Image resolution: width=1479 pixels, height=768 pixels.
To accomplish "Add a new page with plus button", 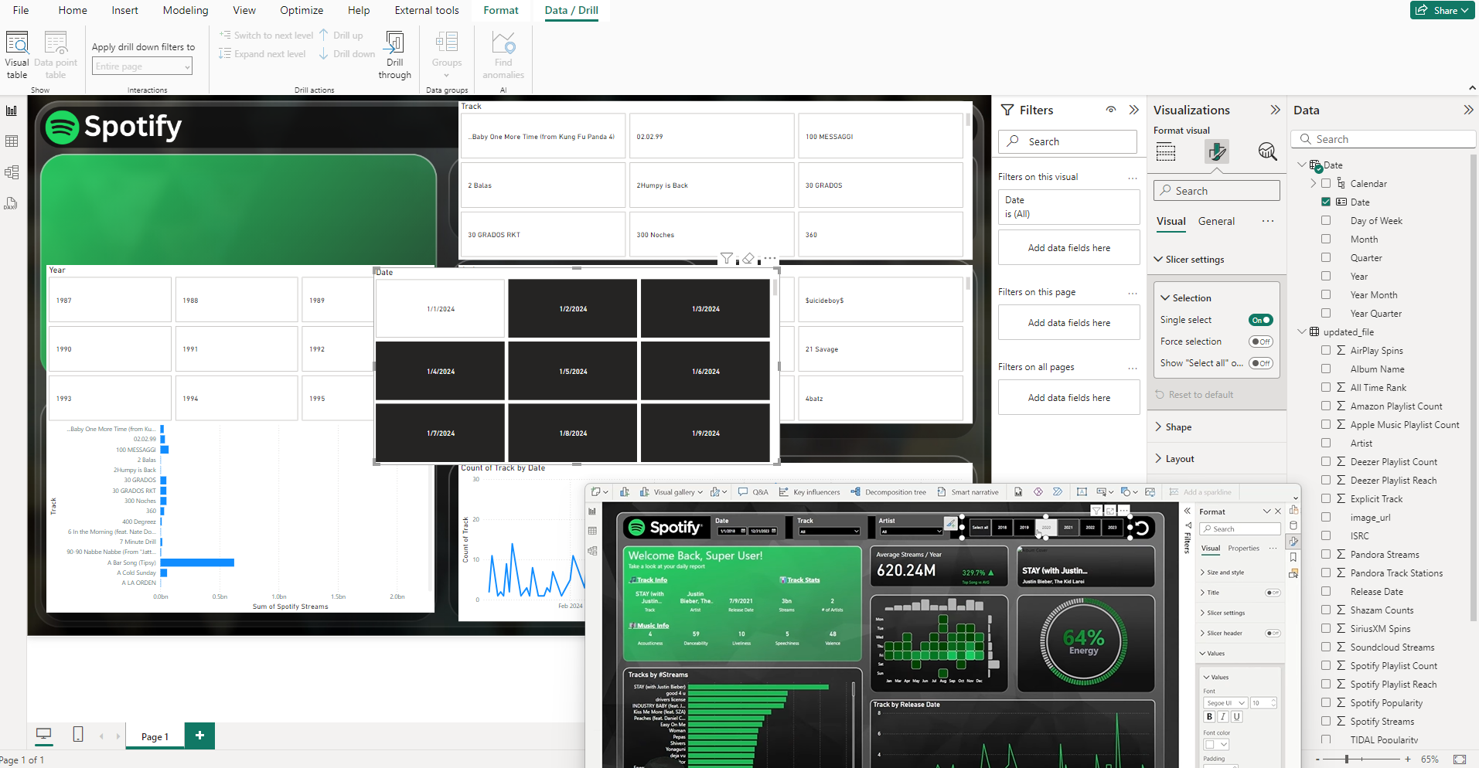I will (200, 735).
